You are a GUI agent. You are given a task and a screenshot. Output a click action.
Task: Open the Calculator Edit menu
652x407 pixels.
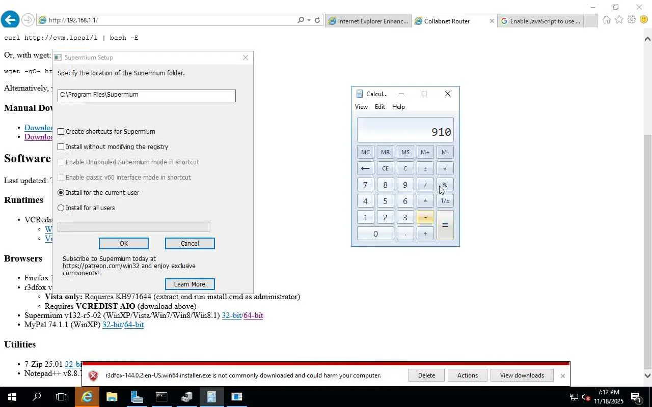[380, 107]
